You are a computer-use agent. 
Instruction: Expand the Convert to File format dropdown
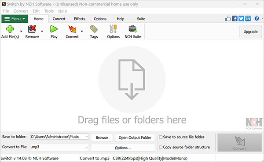pyautogui.click(x=87, y=148)
